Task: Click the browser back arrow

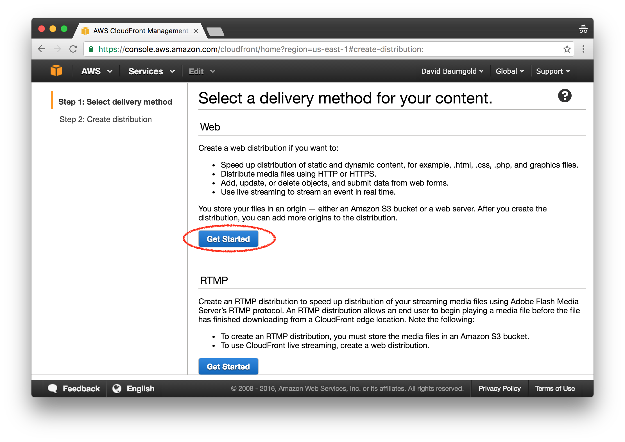Action: (x=42, y=49)
